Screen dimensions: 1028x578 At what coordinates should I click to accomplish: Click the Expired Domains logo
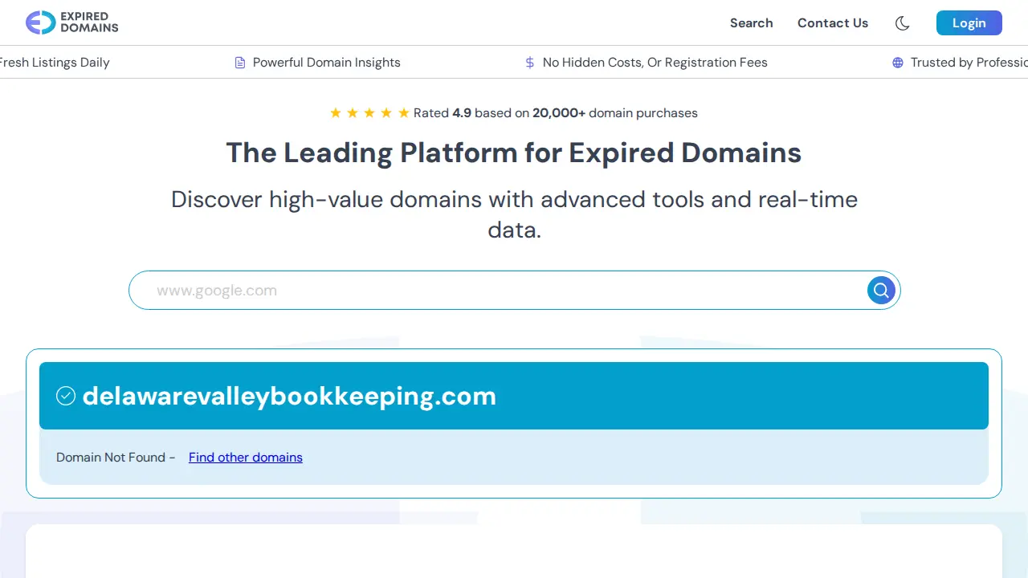tap(72, 22)
